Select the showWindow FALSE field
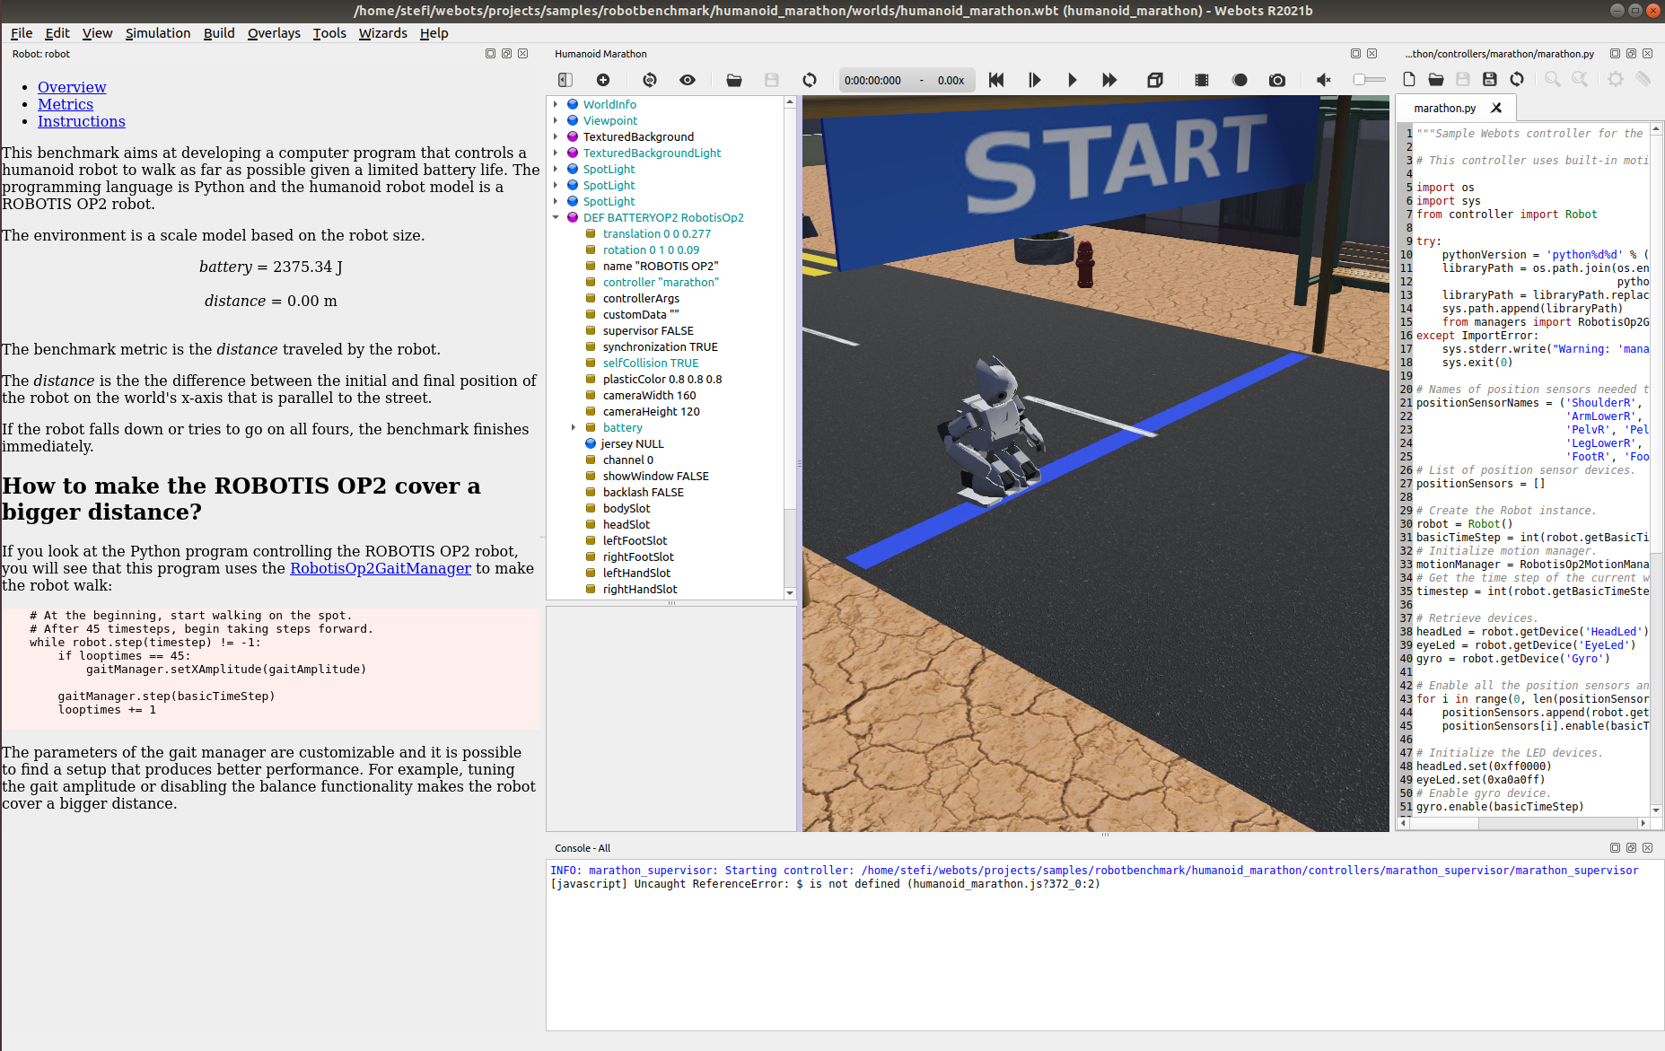This screenshot has height=1051, width=1665. (655, 476)
